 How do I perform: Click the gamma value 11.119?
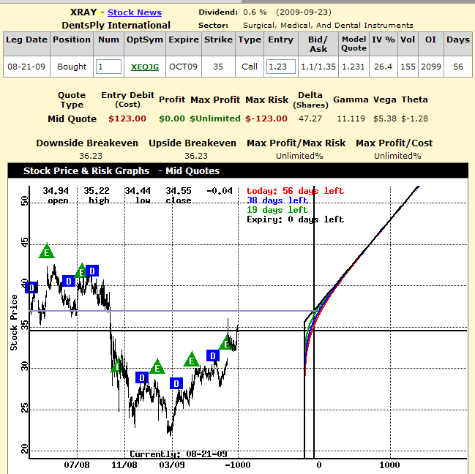[x=351, y=118]
